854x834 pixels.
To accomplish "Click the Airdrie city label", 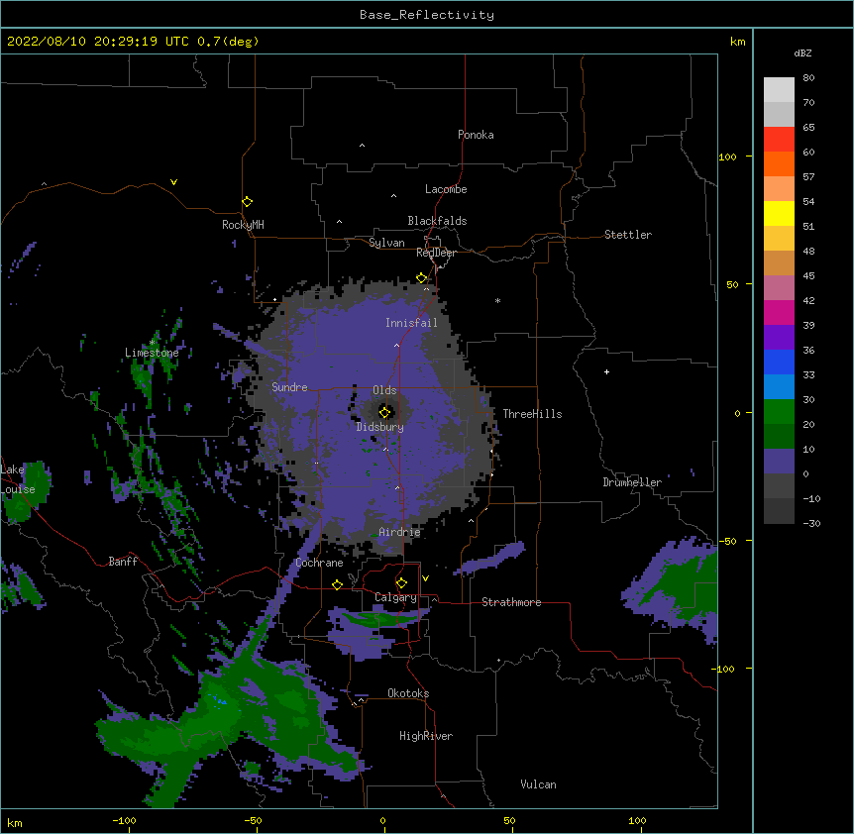I will tap(399, 532).
